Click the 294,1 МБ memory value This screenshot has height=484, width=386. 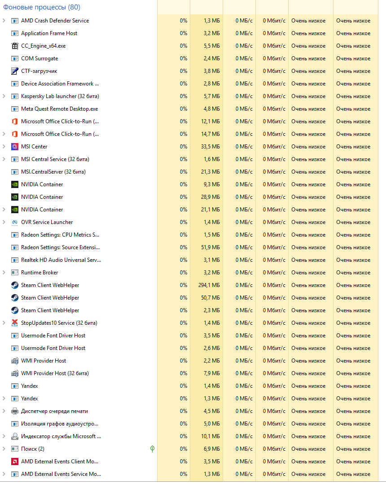[x=209, y=285]
